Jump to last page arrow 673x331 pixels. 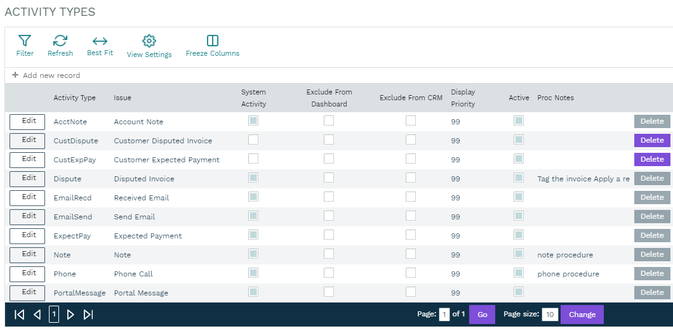click(88, 315)
